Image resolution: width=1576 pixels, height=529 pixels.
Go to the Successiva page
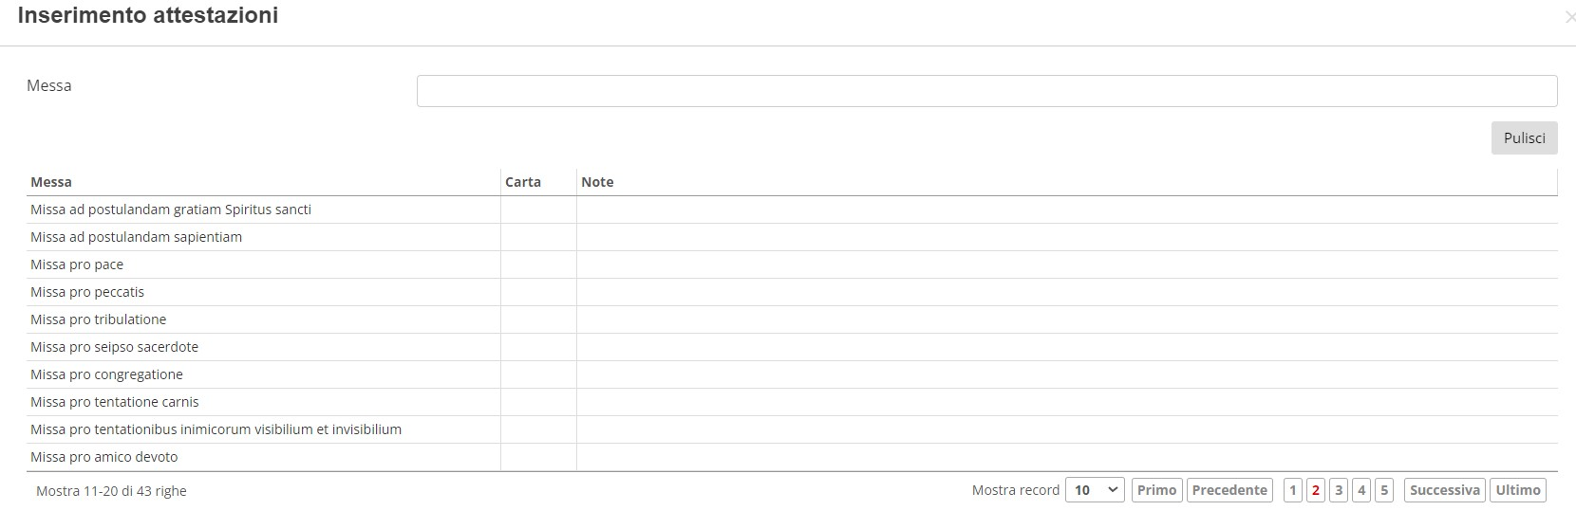tap(1444, 490)
